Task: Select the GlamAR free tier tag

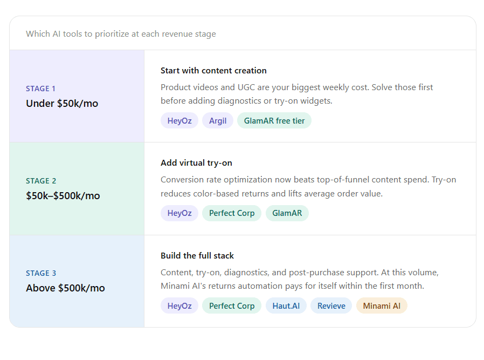Action: [274, 120]
